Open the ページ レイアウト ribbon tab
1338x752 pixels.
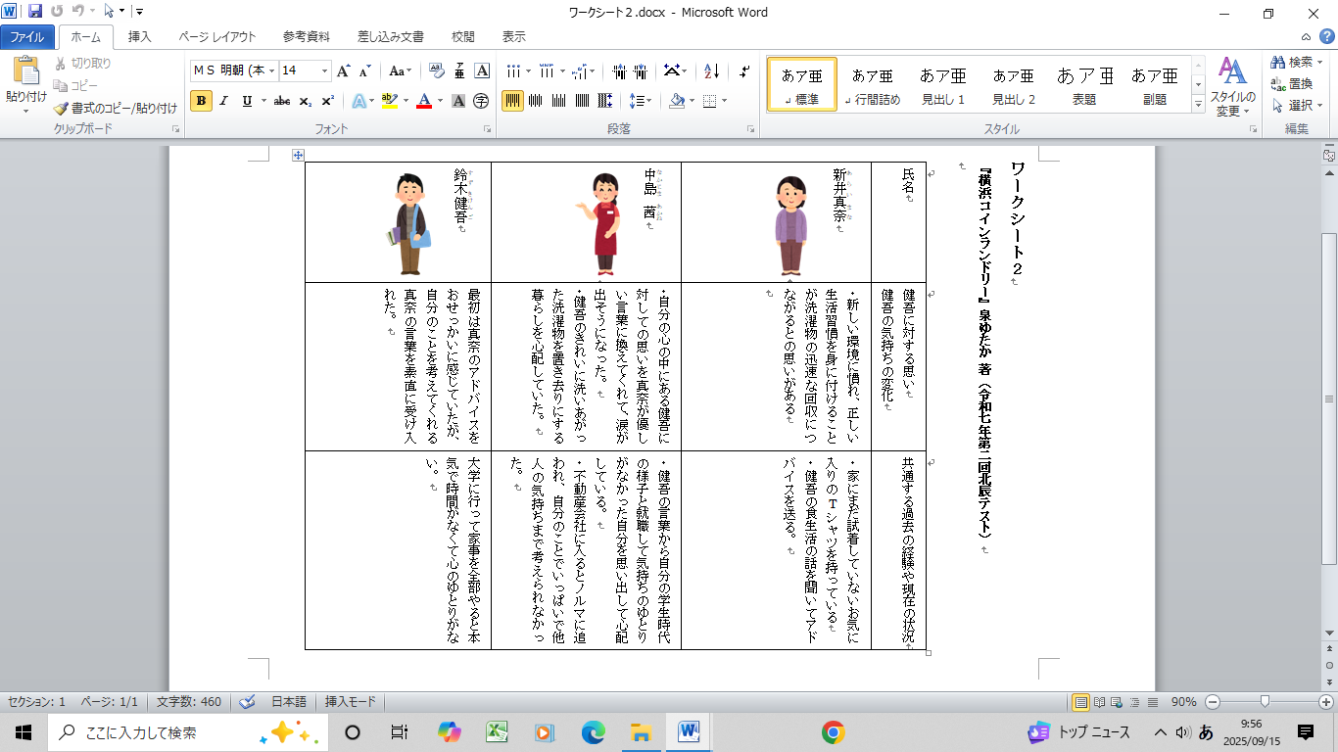(216, 37)
